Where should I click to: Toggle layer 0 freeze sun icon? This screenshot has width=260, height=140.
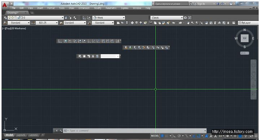tap(12, 17)
